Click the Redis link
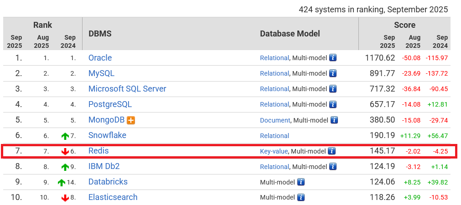 point(98,151)
